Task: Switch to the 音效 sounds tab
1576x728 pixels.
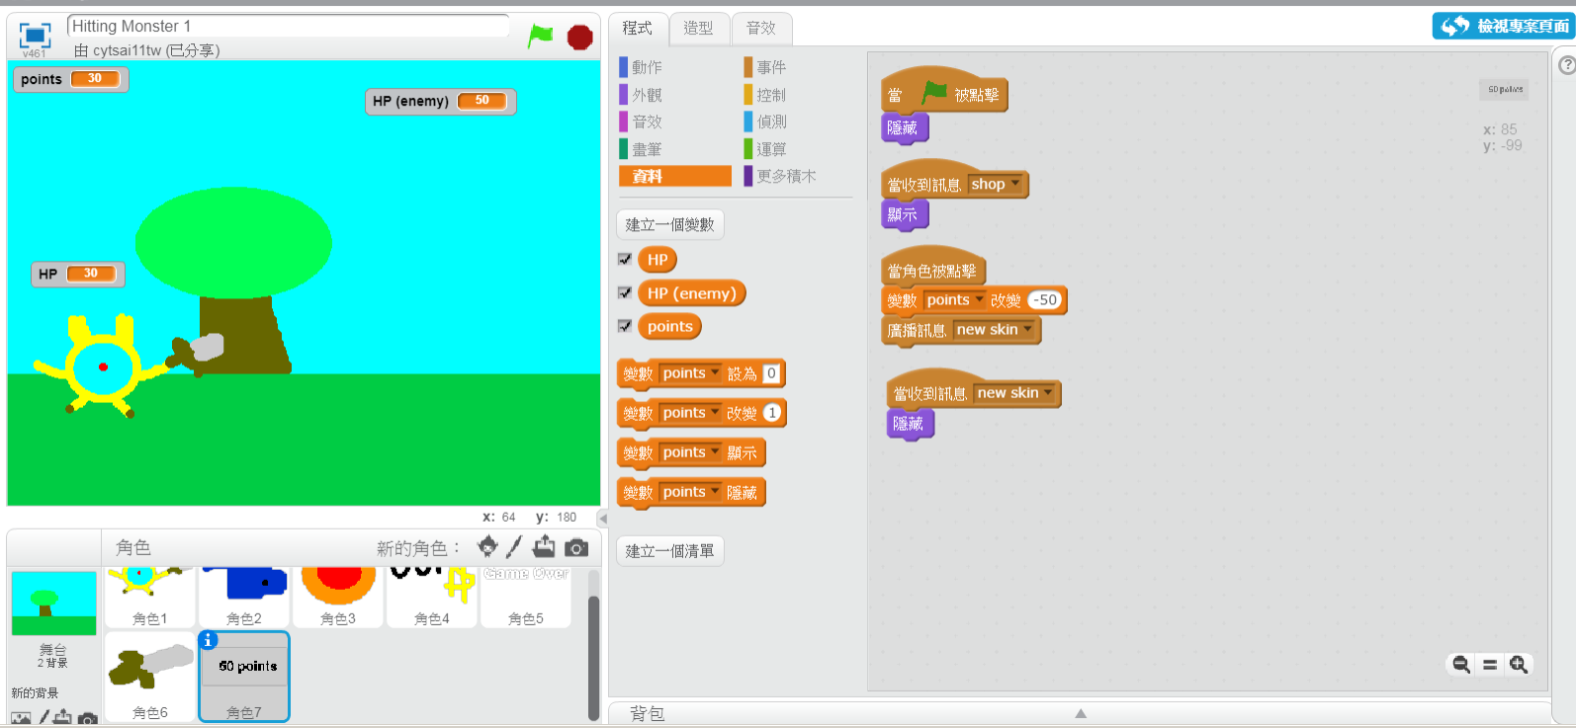Action: [x=761, y=28]
